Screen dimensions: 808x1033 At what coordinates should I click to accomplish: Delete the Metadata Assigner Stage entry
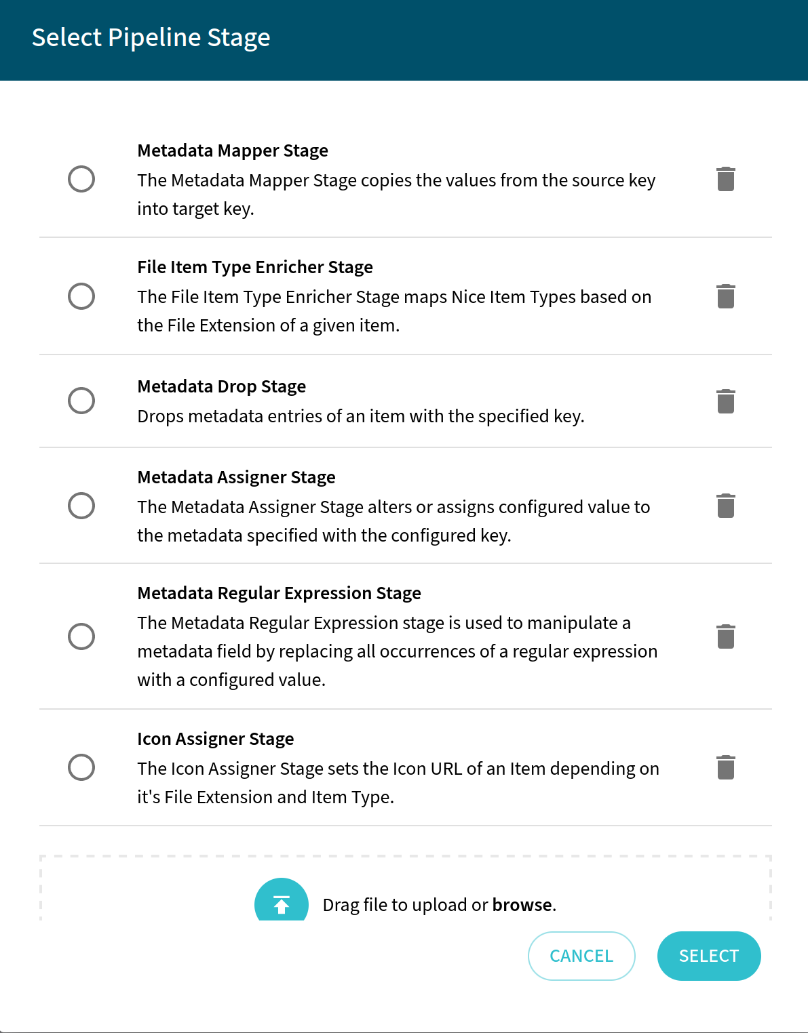click(725, 506)
